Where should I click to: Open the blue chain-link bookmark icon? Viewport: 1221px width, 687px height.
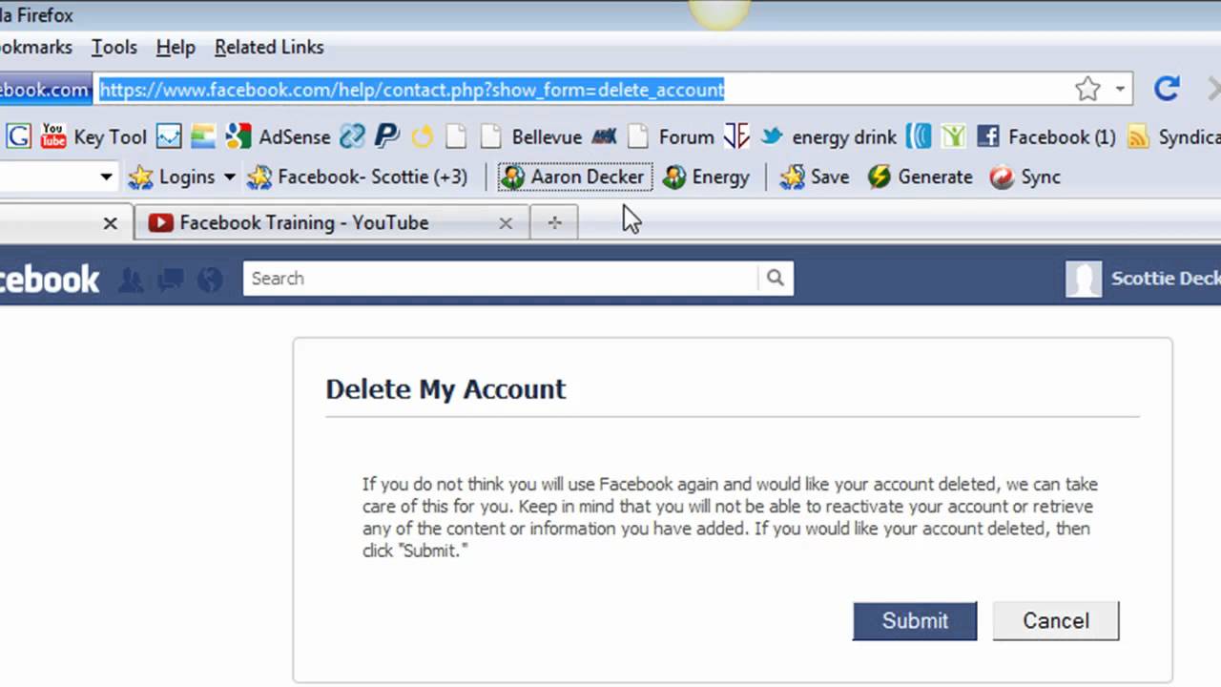pos(353,136)
